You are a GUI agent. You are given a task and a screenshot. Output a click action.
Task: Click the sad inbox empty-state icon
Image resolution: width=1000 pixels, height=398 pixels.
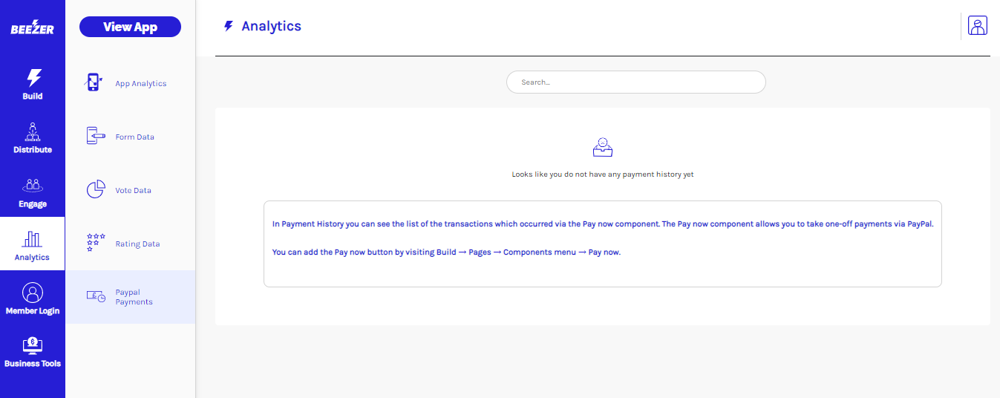602,147
